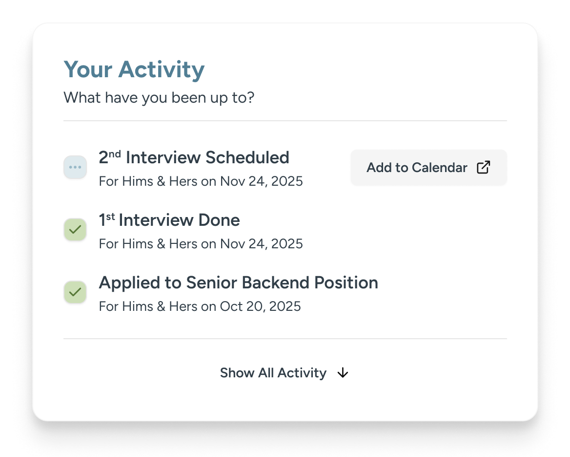Click the external link icon on Add to Calendar
This screenshot has height=457, width=570.
483,167
